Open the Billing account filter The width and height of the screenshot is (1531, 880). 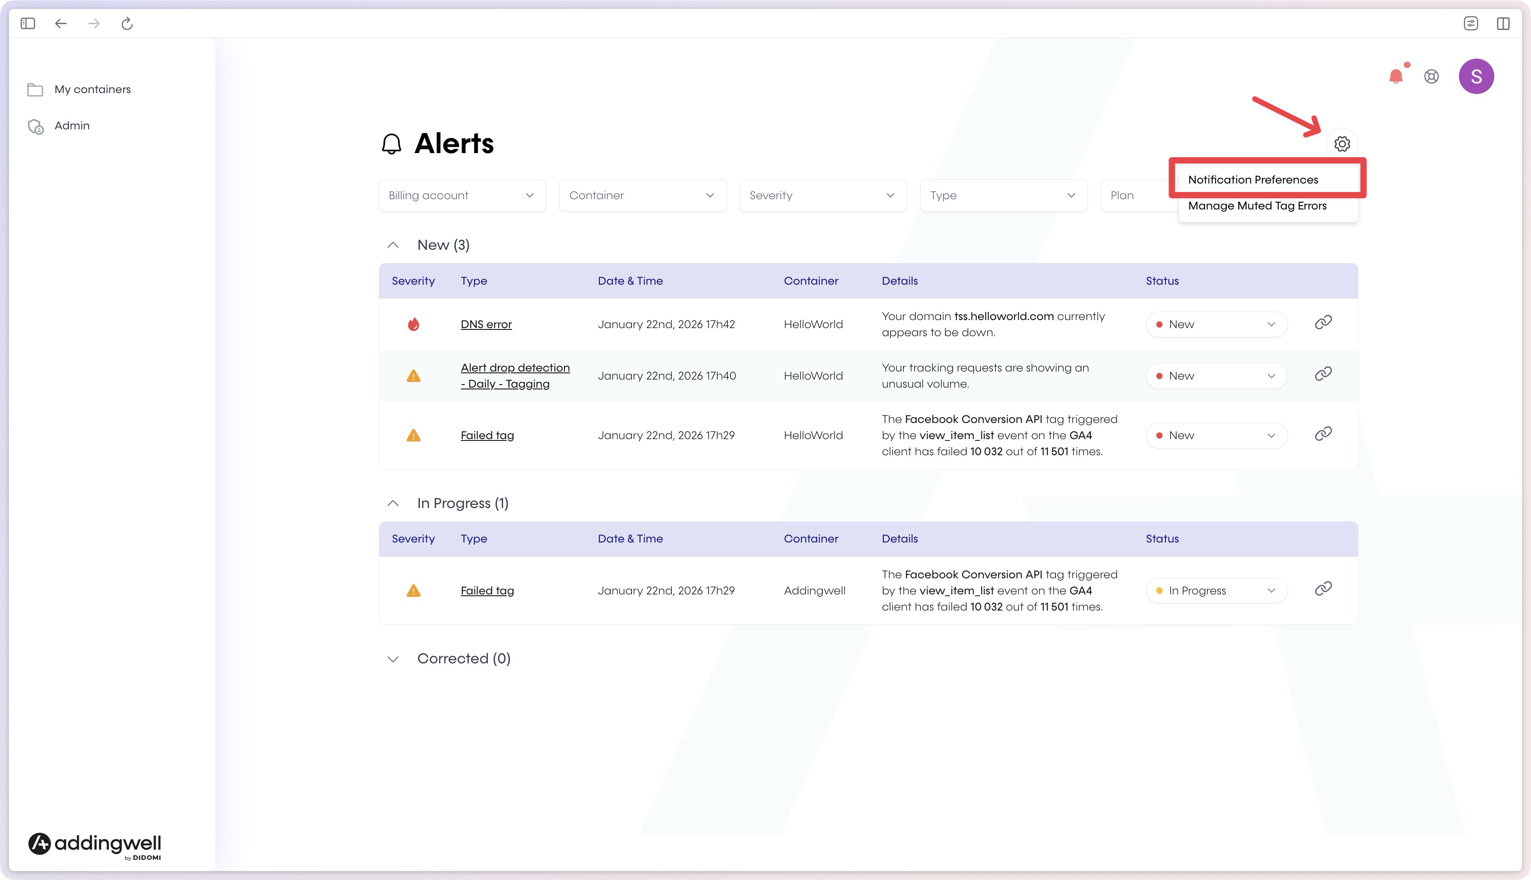[x=461, y=195]
